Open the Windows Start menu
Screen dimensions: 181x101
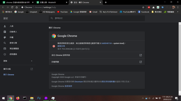[x=4, y=98]
